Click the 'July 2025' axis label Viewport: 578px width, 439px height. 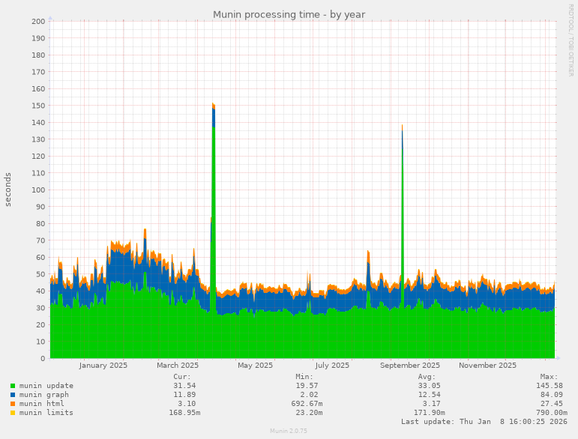pyautogui.click(x=332, y=366)
